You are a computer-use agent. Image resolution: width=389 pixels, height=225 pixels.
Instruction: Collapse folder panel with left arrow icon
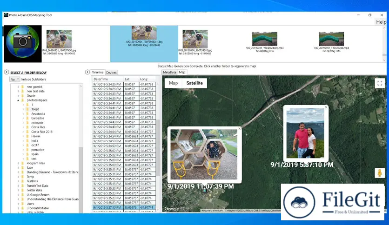pyautogui.click(x=7, y=72)
